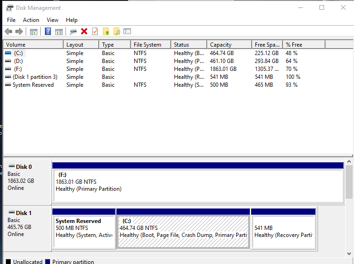
Task: Sort by the Capacity column header
Action: click(230, 45)
